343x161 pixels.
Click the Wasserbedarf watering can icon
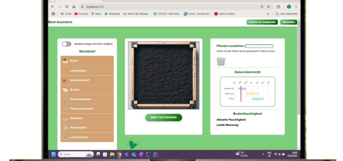click(x=65, y=80)
